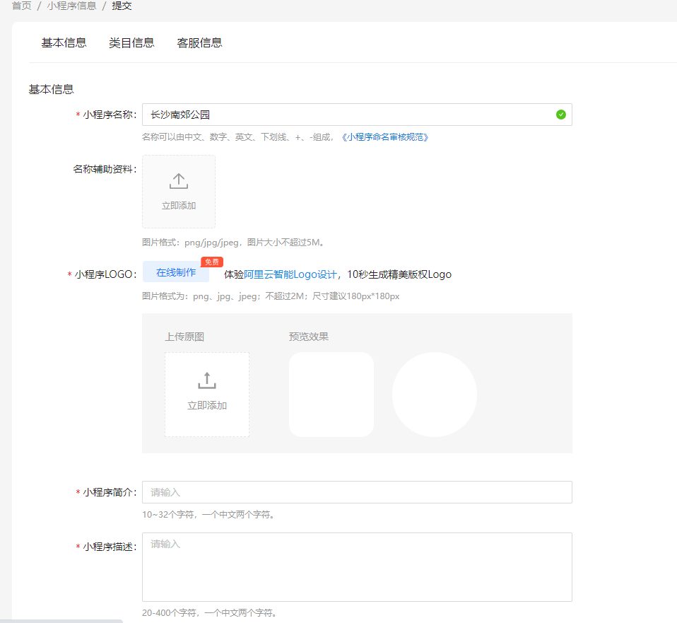The width and height of the screenshot is (677, 623).
Task: Click 提交 in the breadcrumb
Action: 122,6
